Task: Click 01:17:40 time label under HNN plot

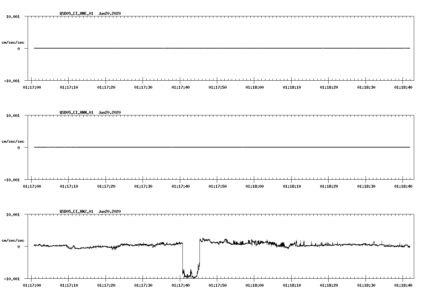Action: 181,186
